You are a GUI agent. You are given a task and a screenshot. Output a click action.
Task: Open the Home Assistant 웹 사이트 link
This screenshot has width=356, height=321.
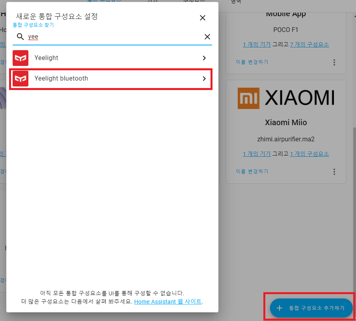[168, 301]
